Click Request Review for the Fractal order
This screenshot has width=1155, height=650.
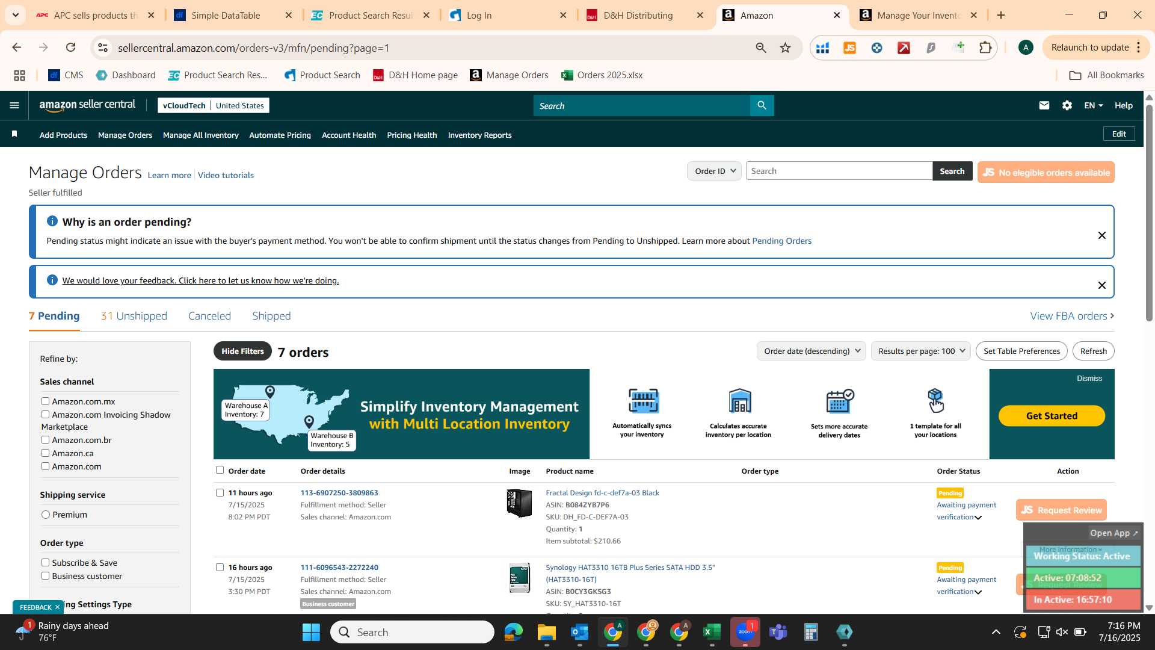click(x=1061, y=510)
